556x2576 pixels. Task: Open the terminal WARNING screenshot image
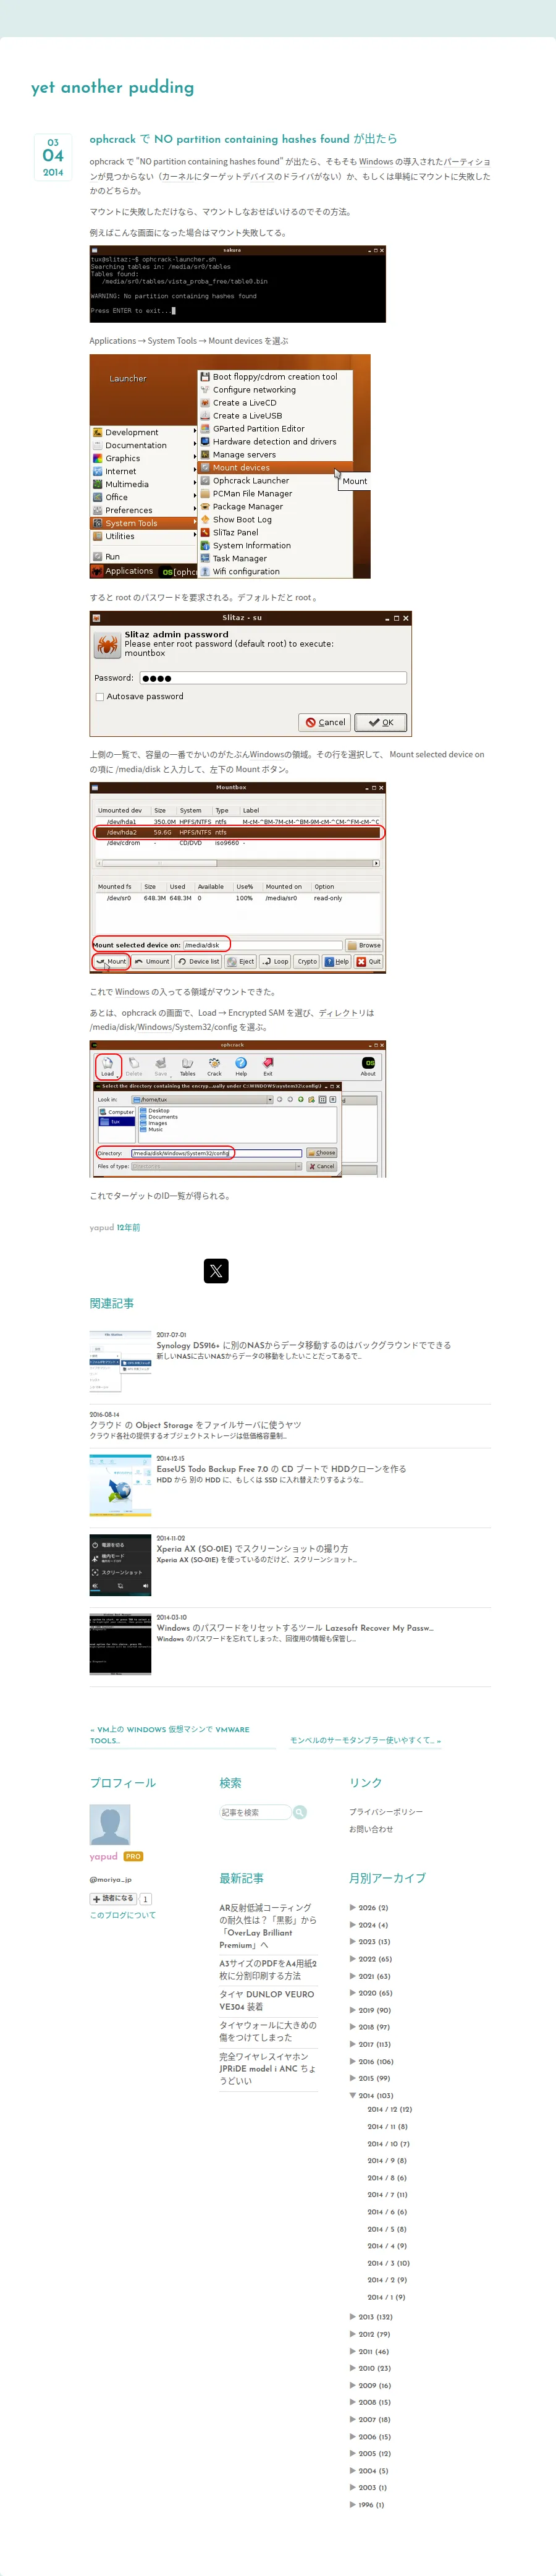coord(238,284)
